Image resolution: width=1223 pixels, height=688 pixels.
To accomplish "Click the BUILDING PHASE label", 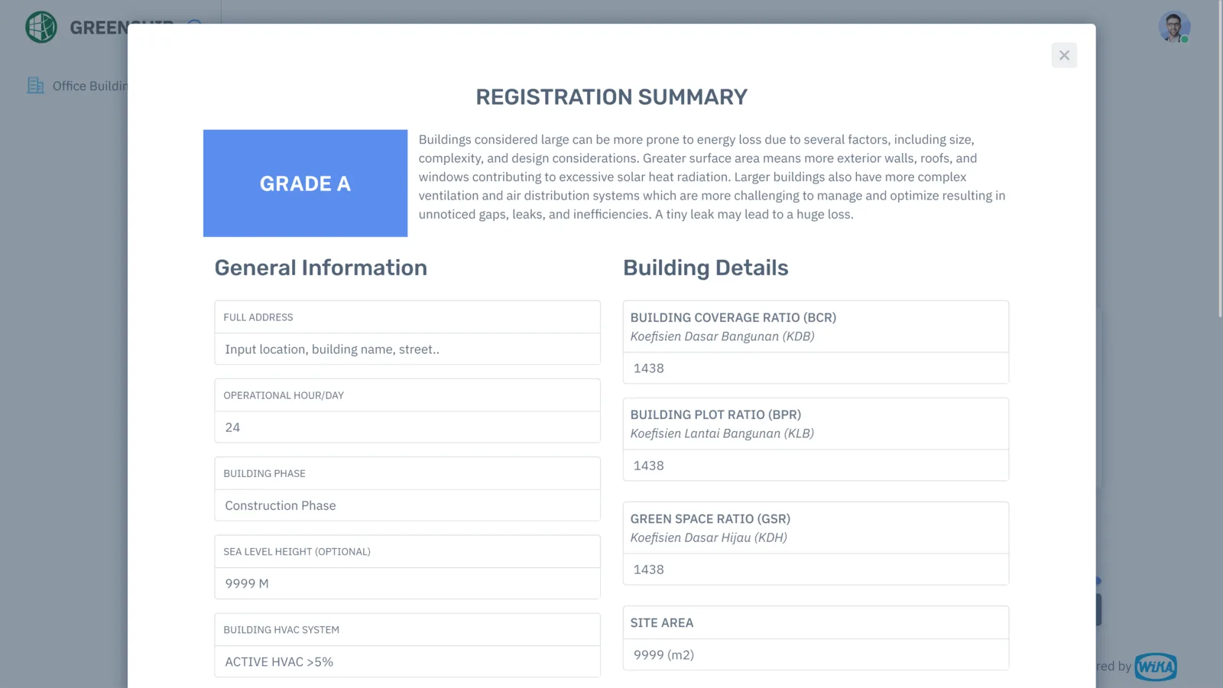I will coord(264,473).
